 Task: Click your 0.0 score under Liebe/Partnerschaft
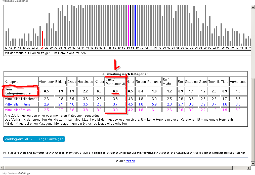click(x=115, y=91)
